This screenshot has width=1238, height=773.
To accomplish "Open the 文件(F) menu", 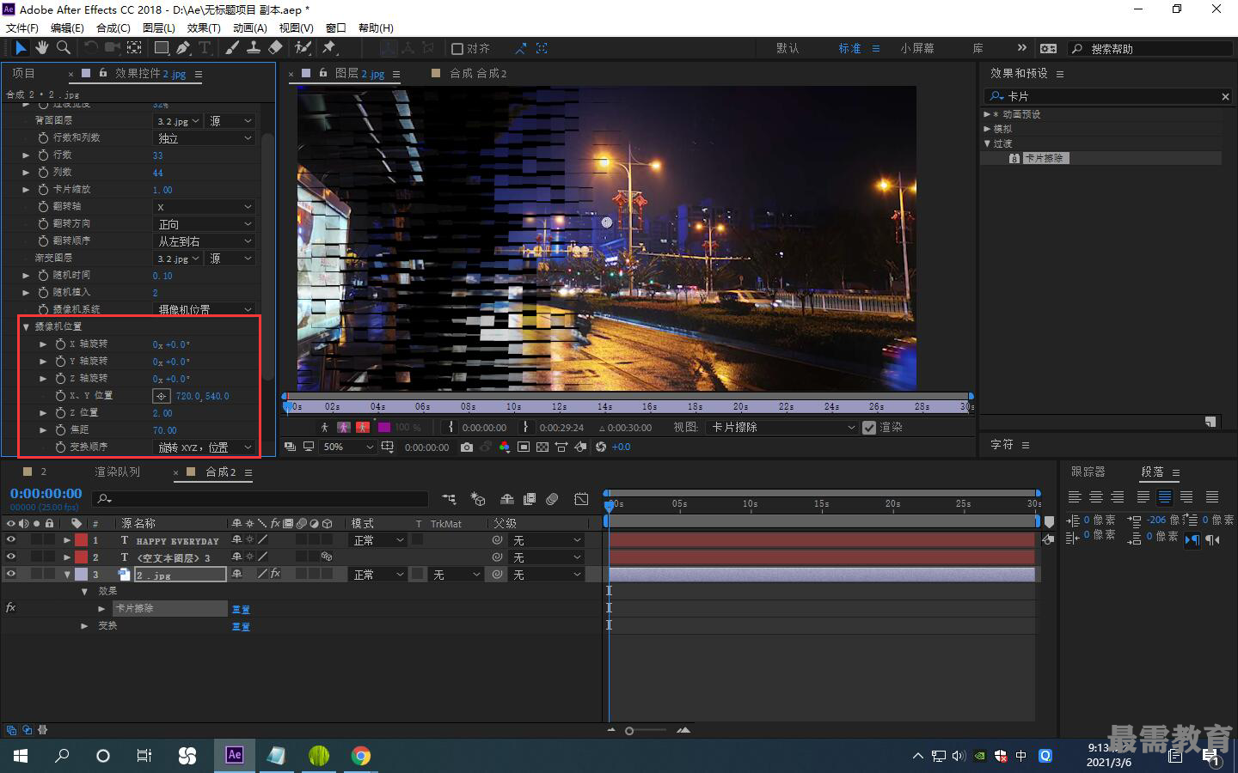I will tap(21, 27).
